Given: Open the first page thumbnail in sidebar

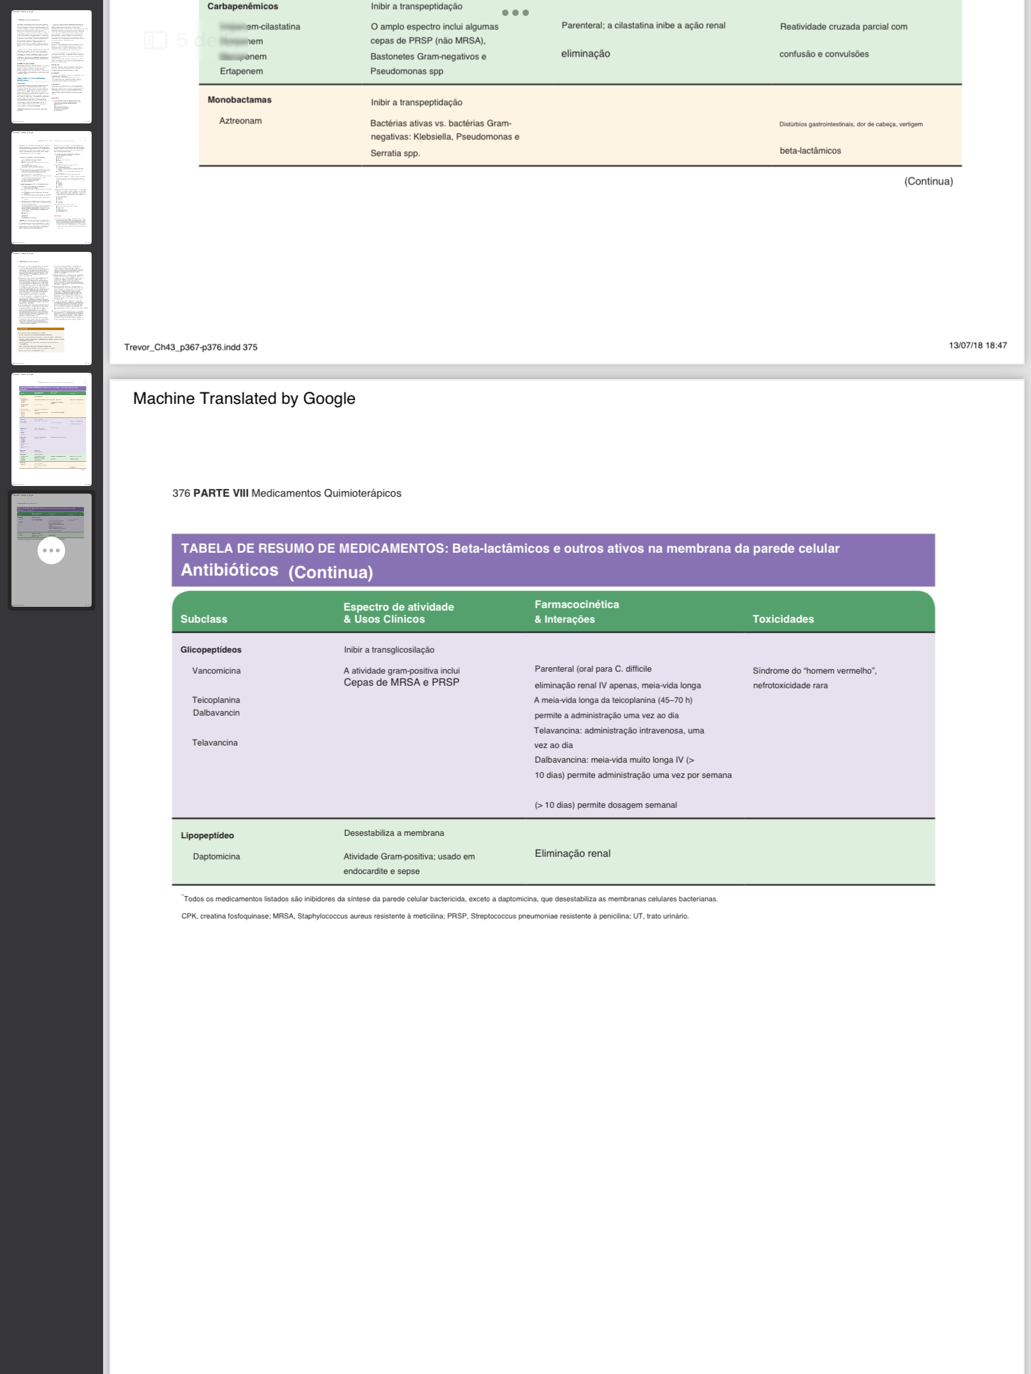Looking at the screenshot, I should pos(52,67).
